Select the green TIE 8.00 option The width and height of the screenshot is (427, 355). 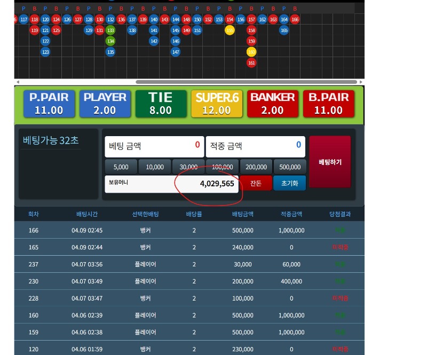pos(161,104)
